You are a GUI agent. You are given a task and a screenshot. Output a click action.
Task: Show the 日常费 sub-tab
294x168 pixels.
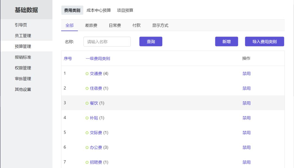[115, 25]
